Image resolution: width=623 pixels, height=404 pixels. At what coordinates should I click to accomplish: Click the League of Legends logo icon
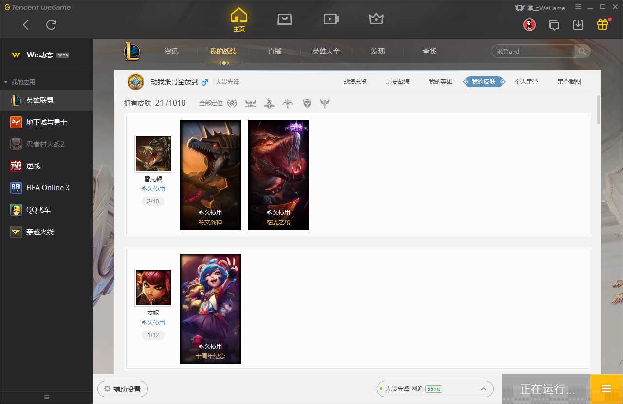click(x=132, y=51)
